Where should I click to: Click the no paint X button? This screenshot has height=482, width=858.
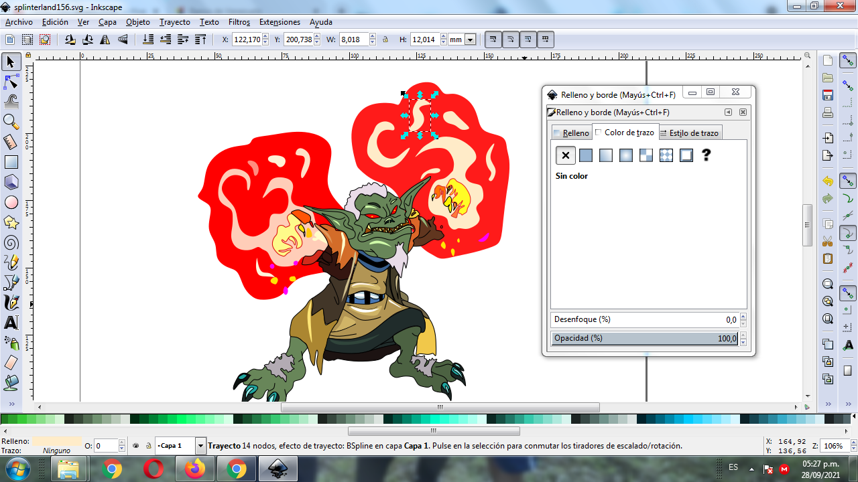566,155
